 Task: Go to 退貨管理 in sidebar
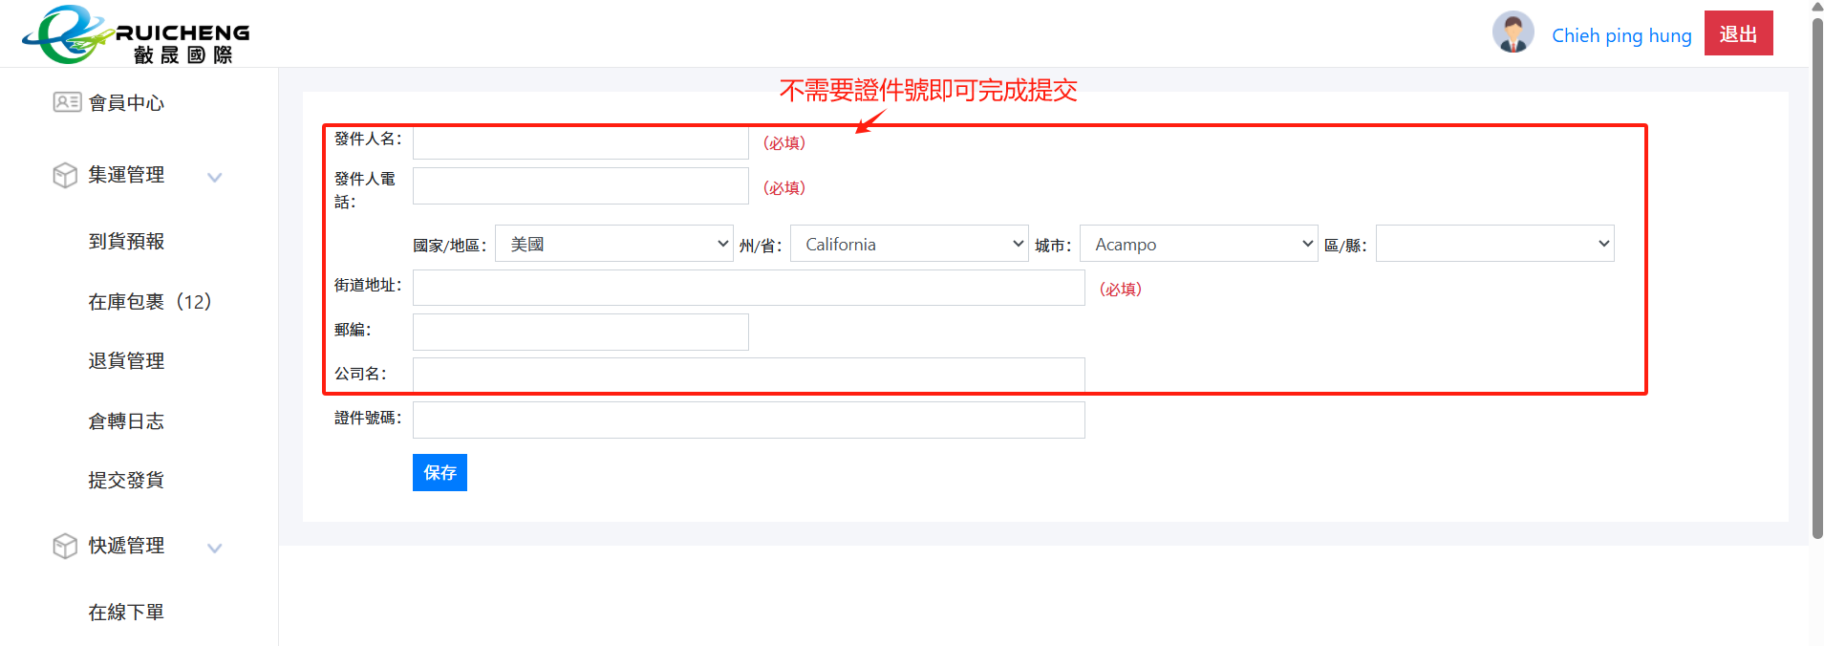[126, 361]
